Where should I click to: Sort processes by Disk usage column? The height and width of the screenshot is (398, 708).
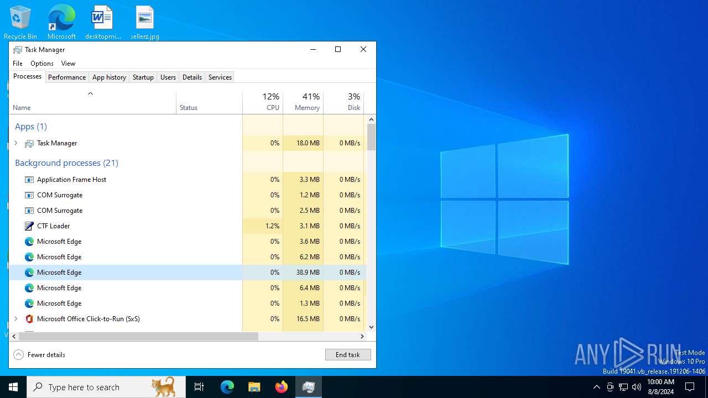[343, 102]
